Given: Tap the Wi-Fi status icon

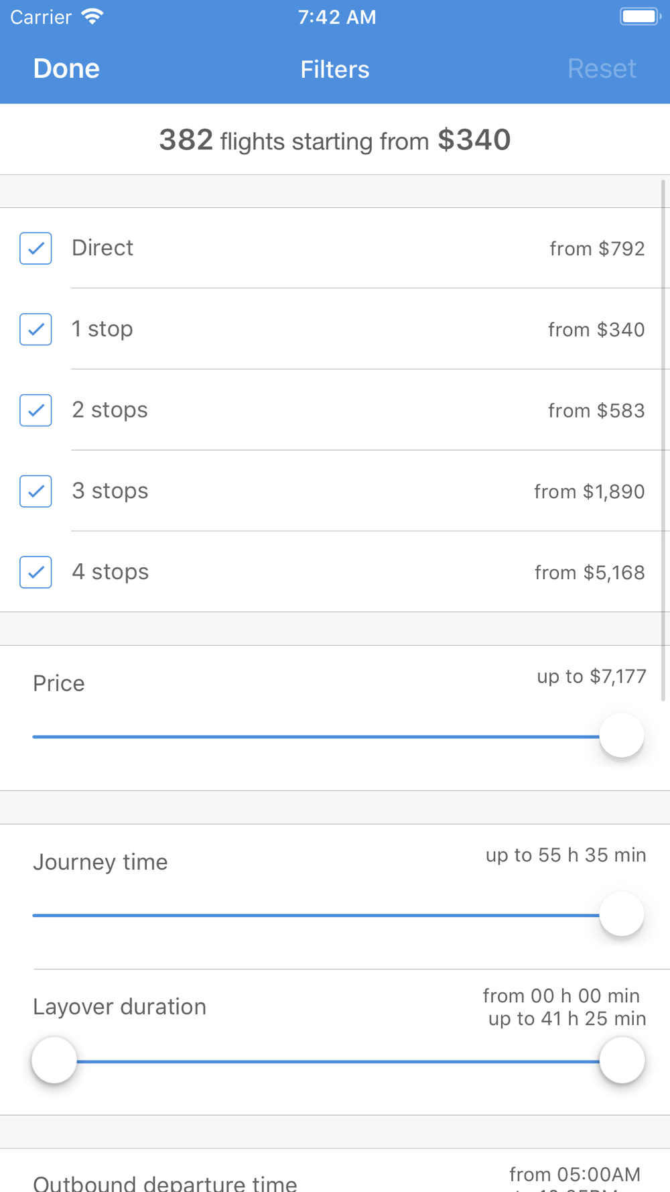Looking at the screenshot, I should click(92, 17).
